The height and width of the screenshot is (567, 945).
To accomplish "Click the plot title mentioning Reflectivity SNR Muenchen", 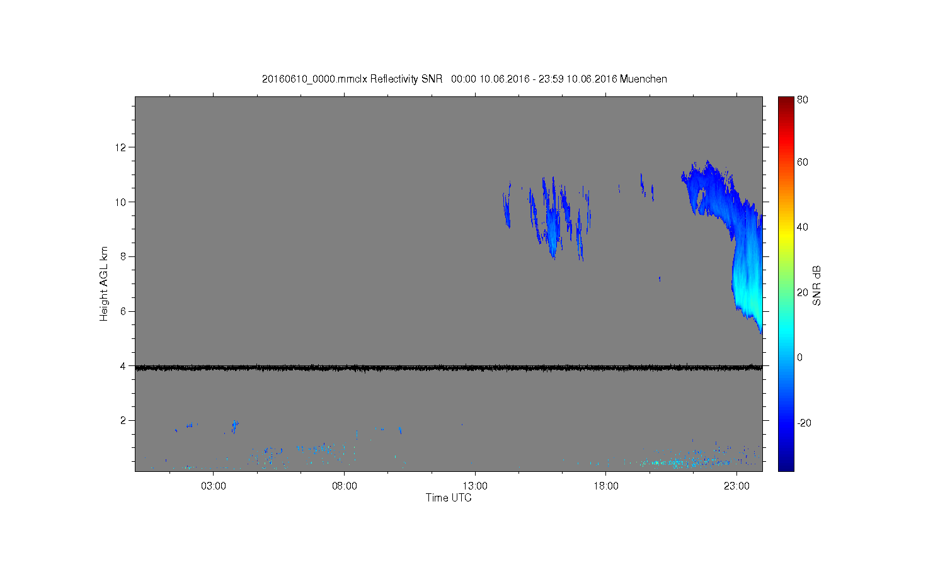I will 464,79.
